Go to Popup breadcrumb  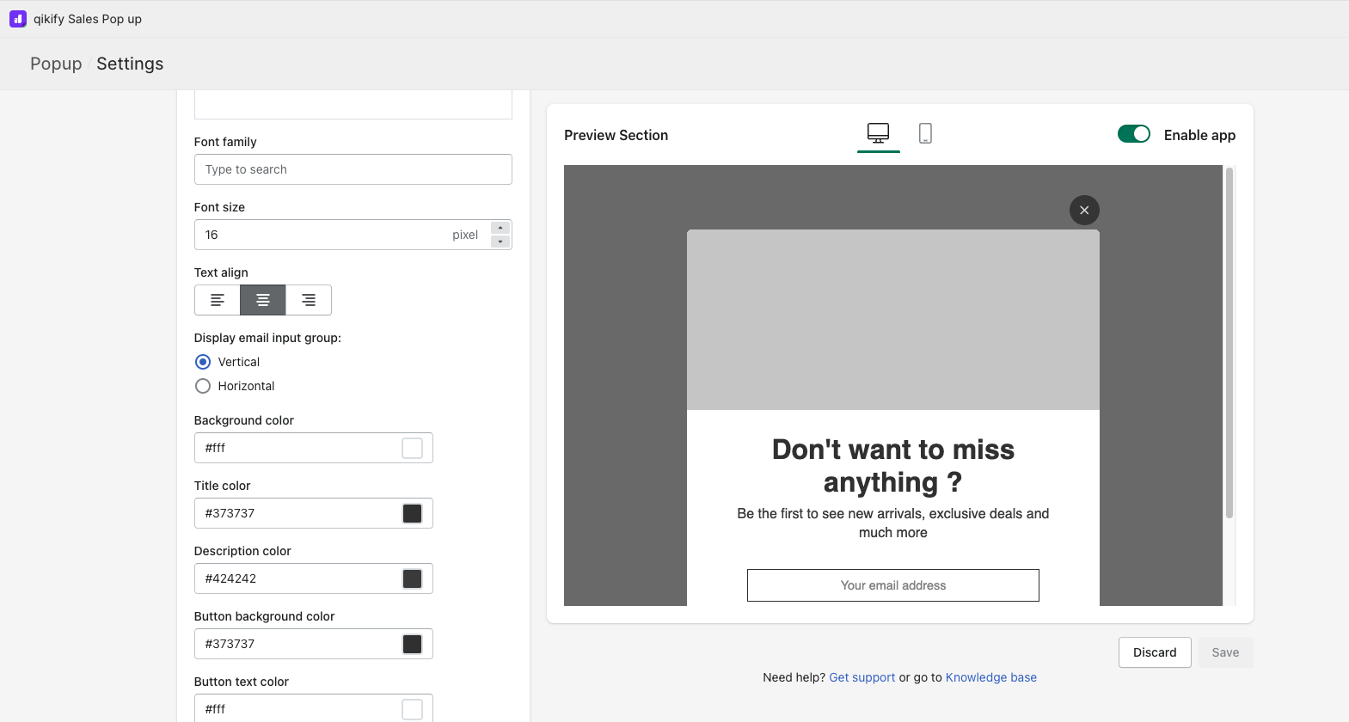(x=56, y=64)
